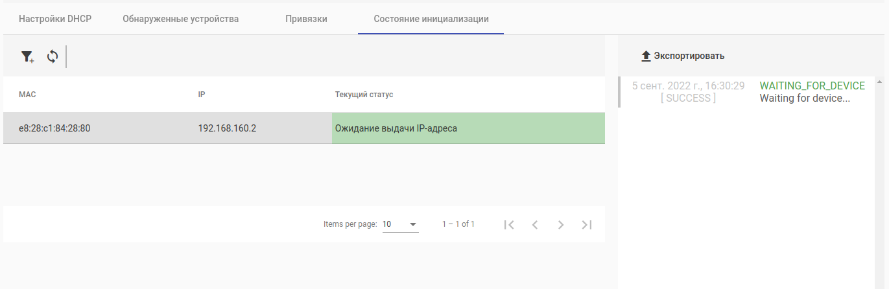Select the Состояние инициализации tab
Screen dimensions: 889x289
pyautogui.click(x=431, y=19)
